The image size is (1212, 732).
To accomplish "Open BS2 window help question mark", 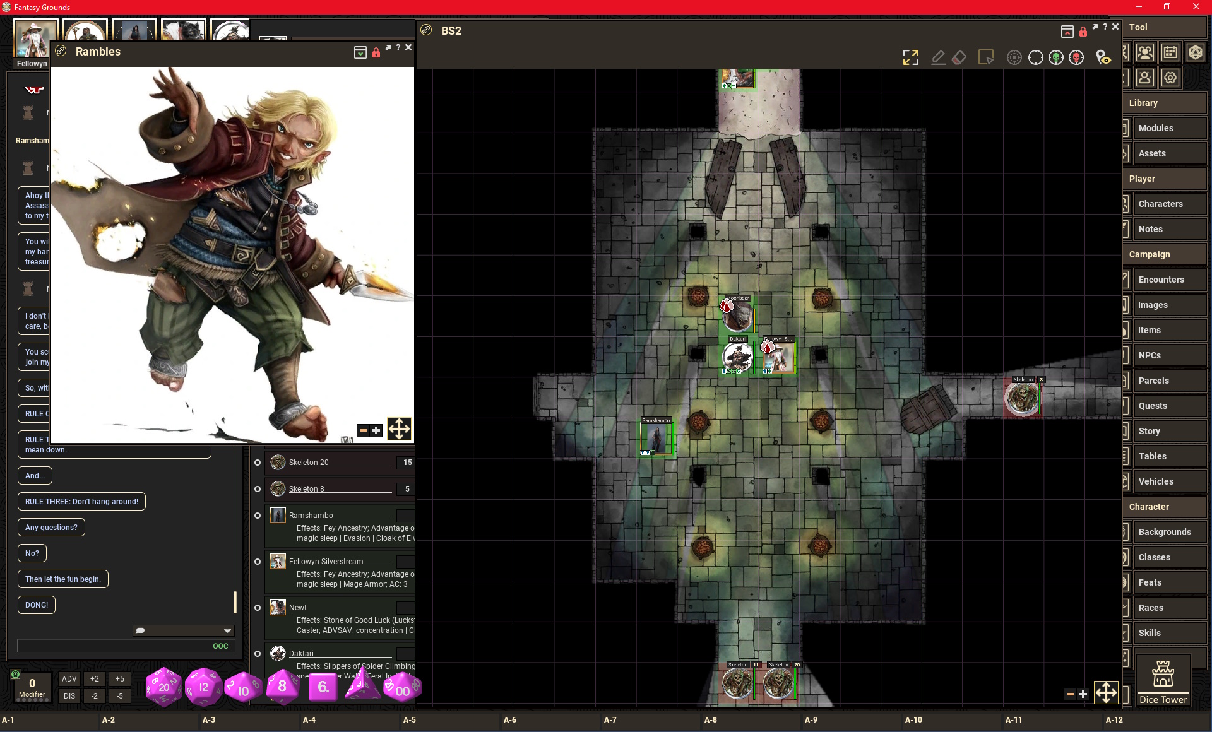I will coord(1105,27).
